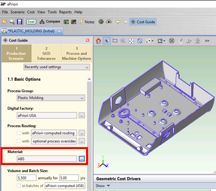Screen dimensions: 216x191
Task: Open the display mode dropdown icon
Action: pyautogui.click(x=161, y=41)
